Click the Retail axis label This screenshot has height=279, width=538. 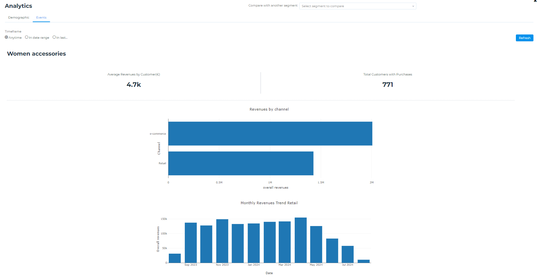(162, 163)
